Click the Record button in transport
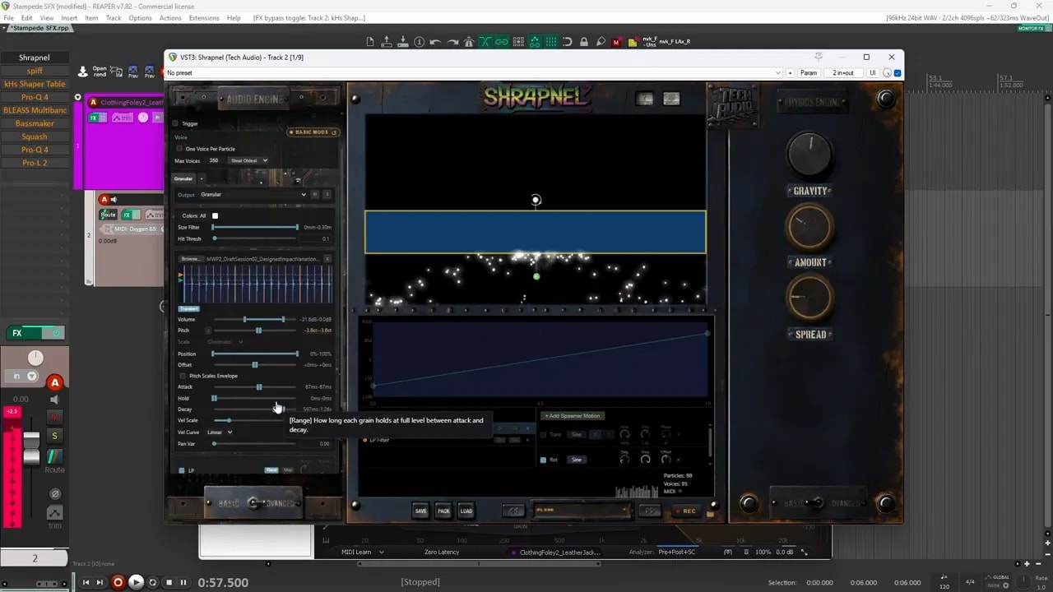 pyautogui.click(x=118, y=582)
